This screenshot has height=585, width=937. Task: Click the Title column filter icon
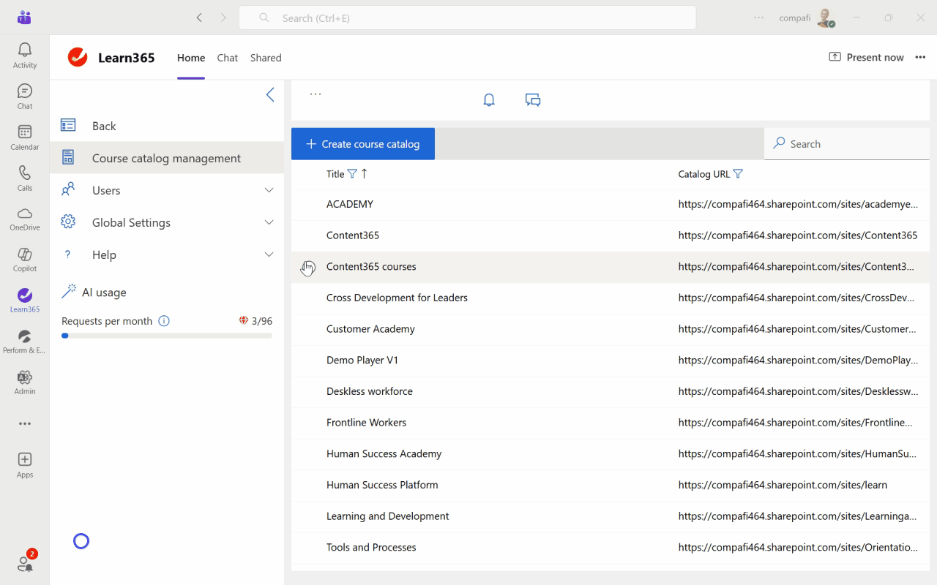(x=352, y=174)
